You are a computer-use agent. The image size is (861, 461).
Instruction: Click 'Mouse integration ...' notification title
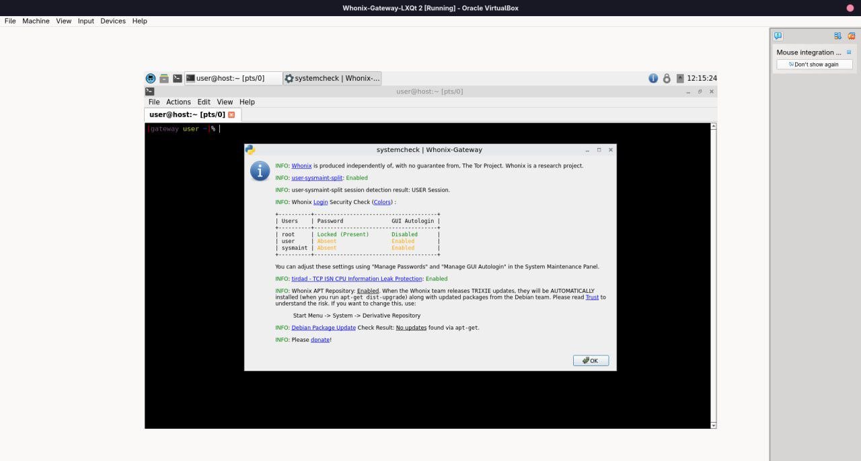coord(809,52)
